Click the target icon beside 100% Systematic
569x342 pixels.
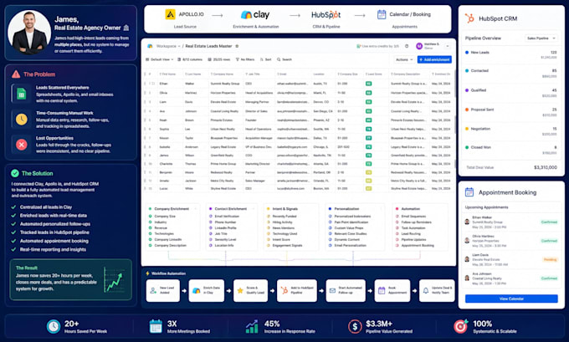point(461,326)
